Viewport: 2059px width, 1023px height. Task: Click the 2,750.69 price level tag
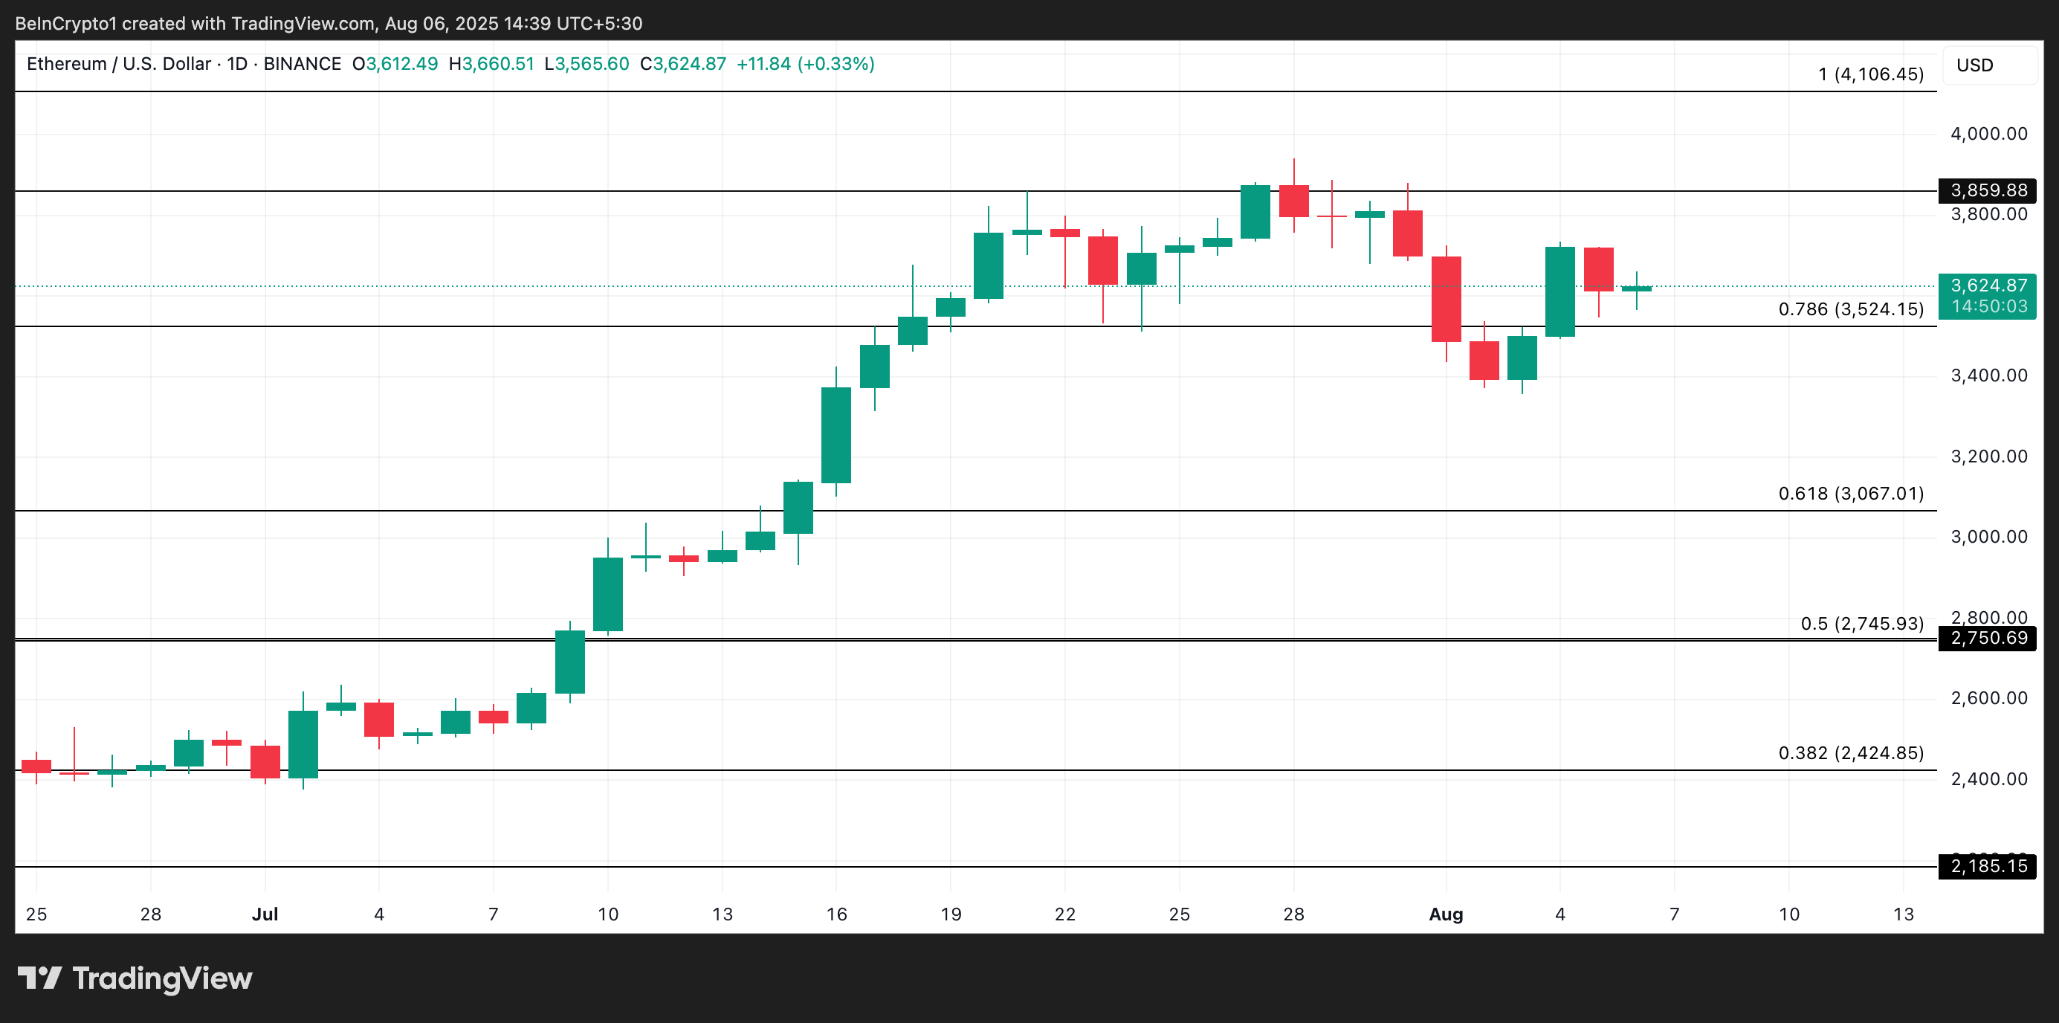1987,638
